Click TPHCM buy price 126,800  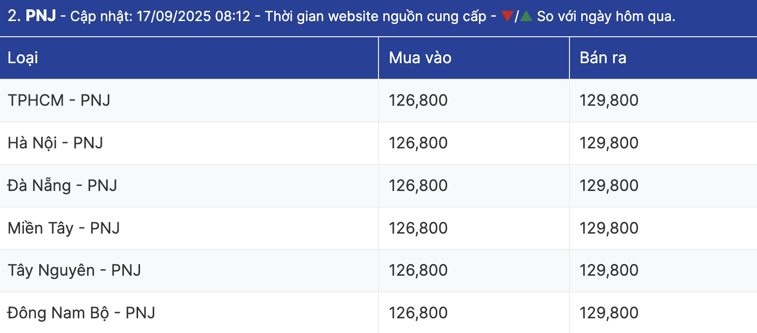coord(418,100)
